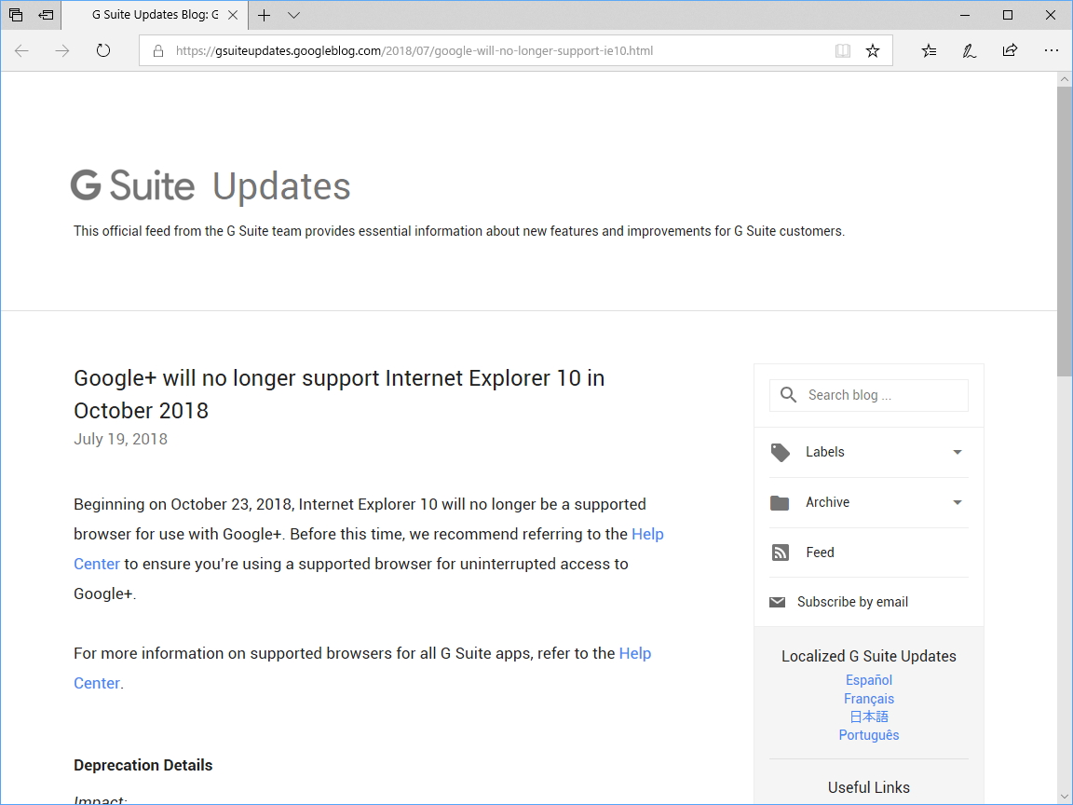Open the Feed via its RSS icon
Viewport: 1073px width, 805px height.
(780, 552)
